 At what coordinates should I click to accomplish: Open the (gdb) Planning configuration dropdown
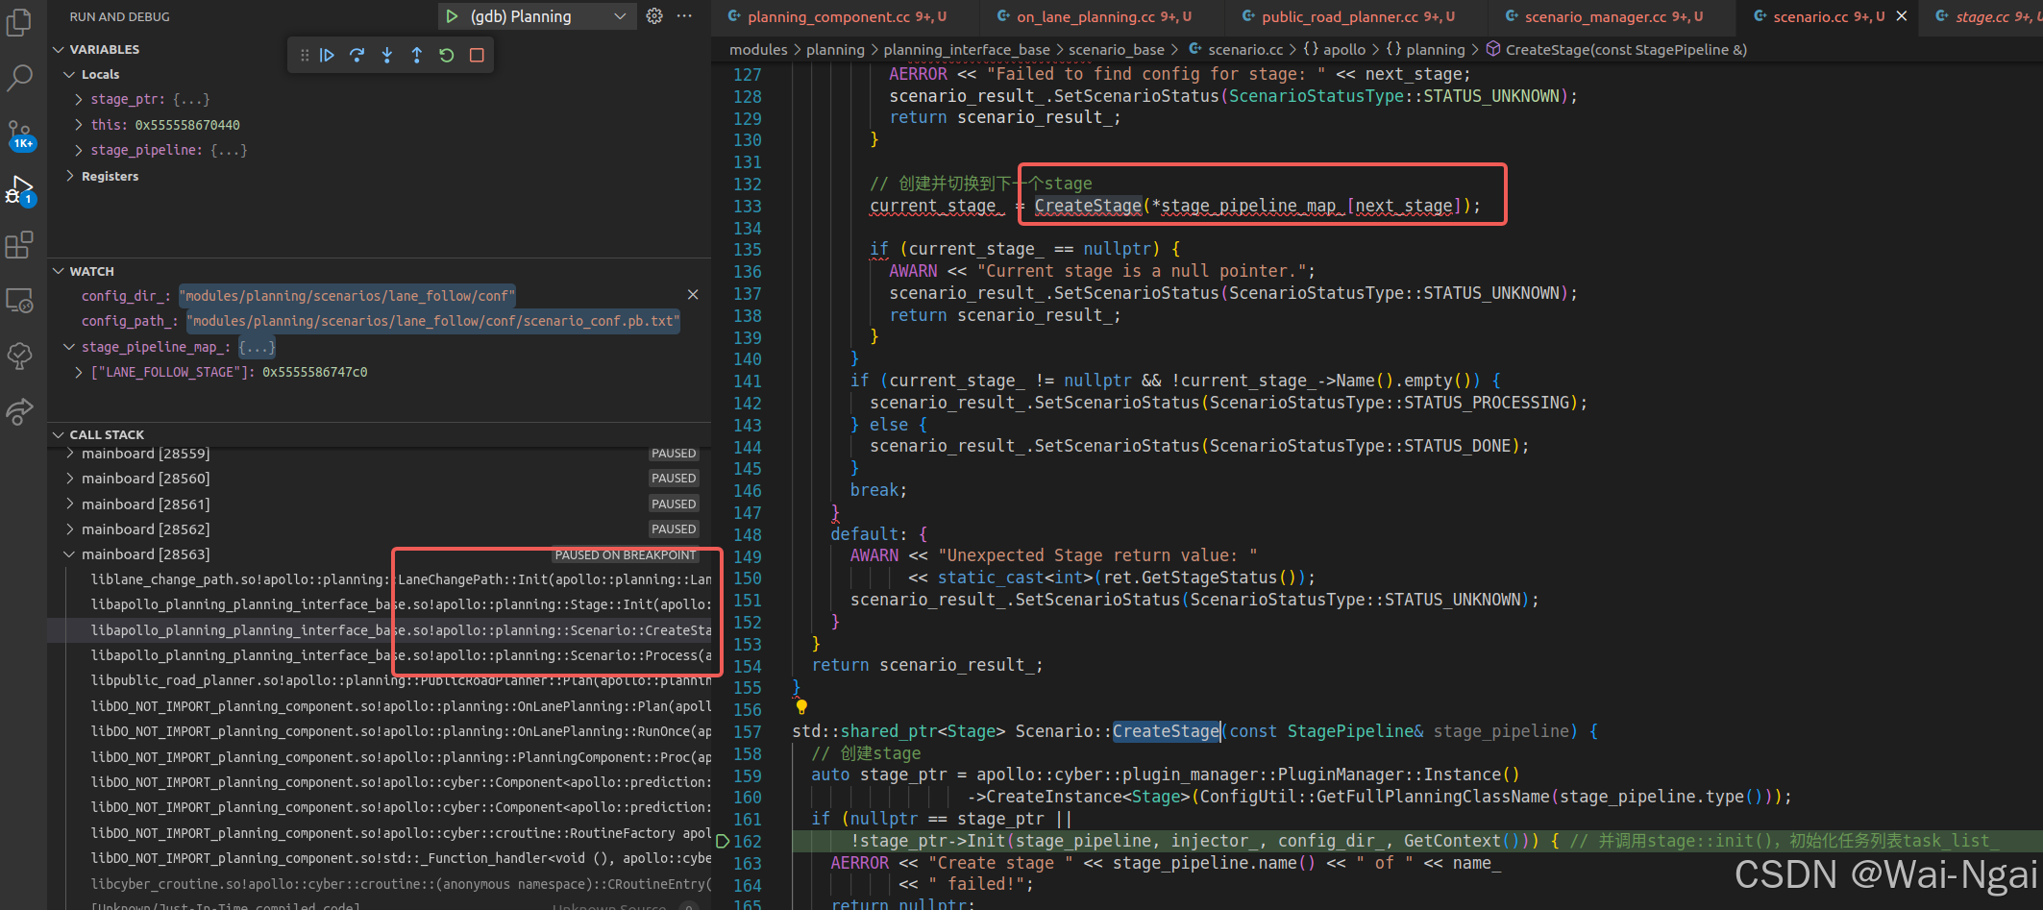tap(620, 16)
